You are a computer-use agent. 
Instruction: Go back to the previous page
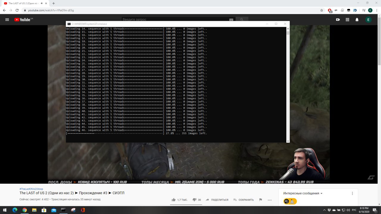click(4, 10)
